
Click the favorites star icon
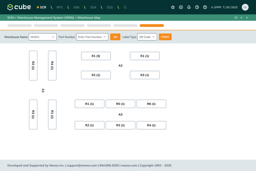(173, 7)
